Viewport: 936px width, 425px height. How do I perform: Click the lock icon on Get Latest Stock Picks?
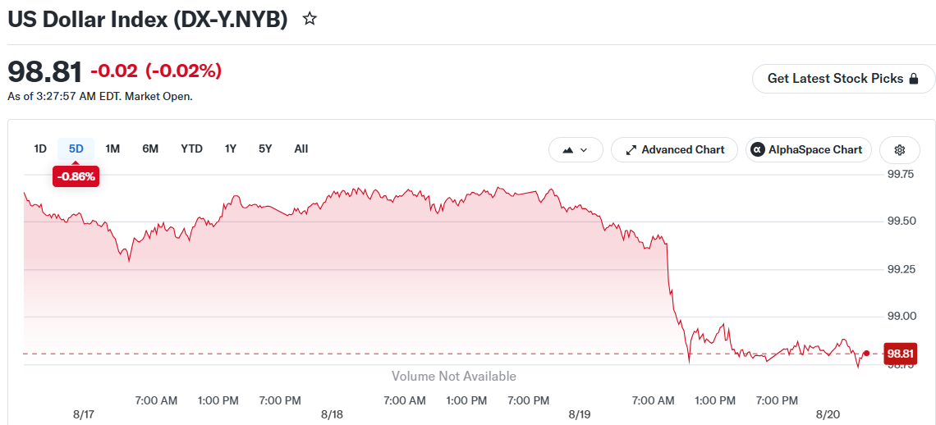(913, 79)
